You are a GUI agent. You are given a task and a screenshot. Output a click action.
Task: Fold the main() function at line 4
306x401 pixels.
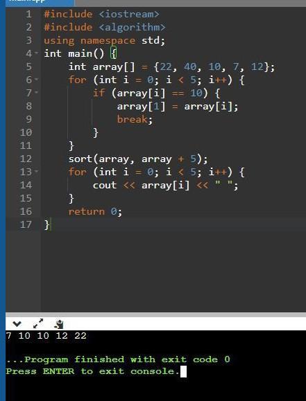pyautogui.click(x=36, y=53)
